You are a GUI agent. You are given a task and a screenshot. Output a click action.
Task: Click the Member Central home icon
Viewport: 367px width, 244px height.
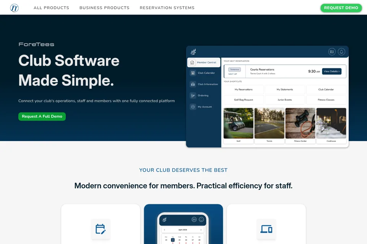click(x=192, y=63)
